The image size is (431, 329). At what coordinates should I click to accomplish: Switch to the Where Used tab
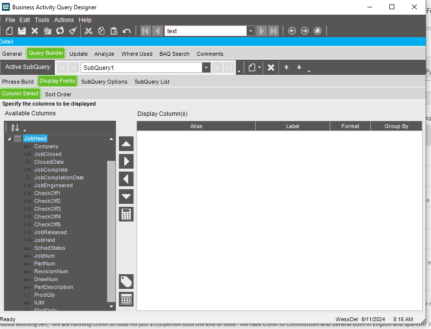[136, 54]
